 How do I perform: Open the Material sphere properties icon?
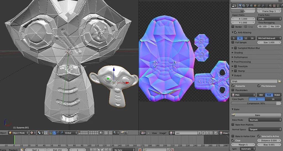pos(270,6)
